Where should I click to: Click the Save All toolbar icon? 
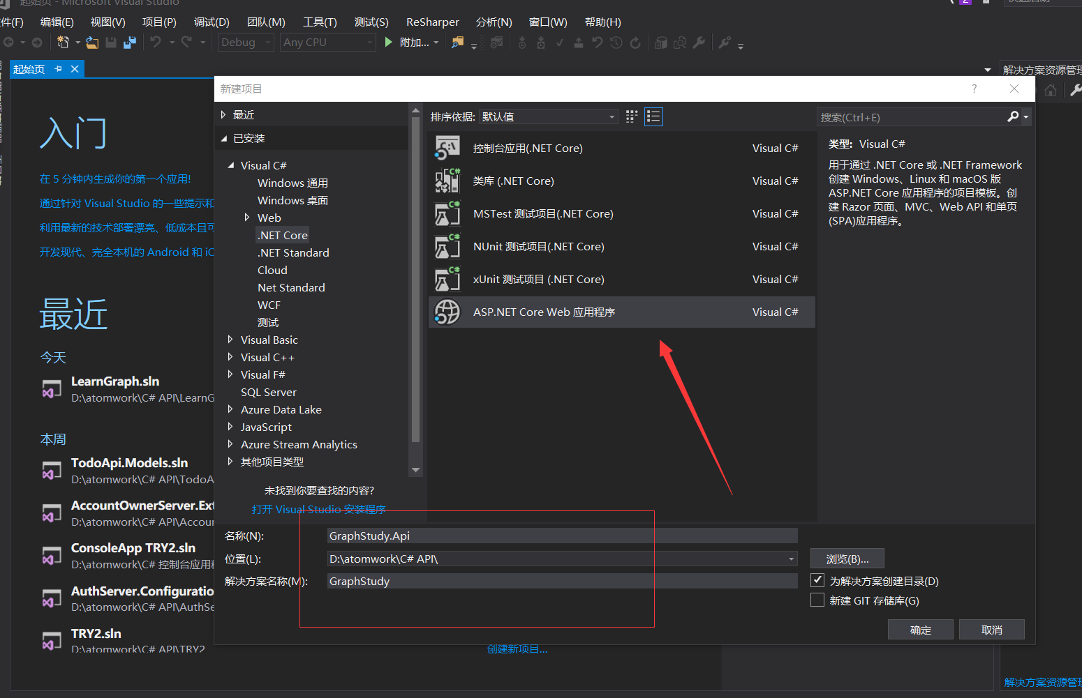tap(130, 43)
